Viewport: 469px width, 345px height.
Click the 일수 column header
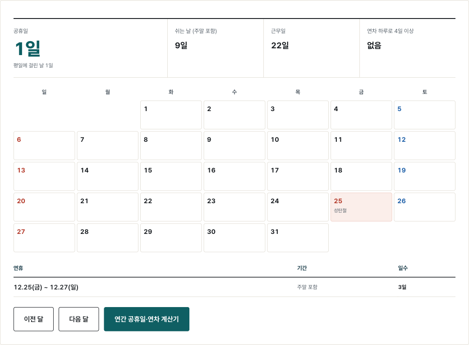(x=403, y=268)
